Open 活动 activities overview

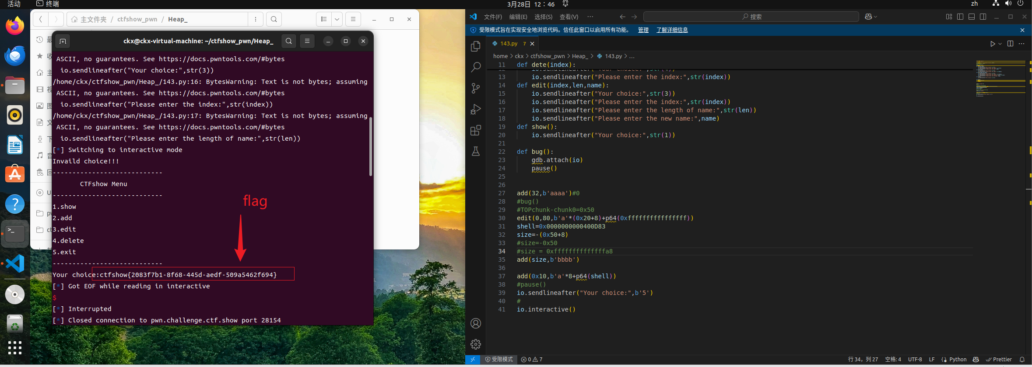click(x=14, y=4)
